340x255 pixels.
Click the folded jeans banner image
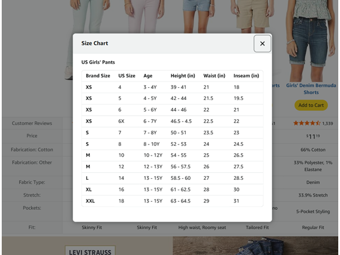255,246
